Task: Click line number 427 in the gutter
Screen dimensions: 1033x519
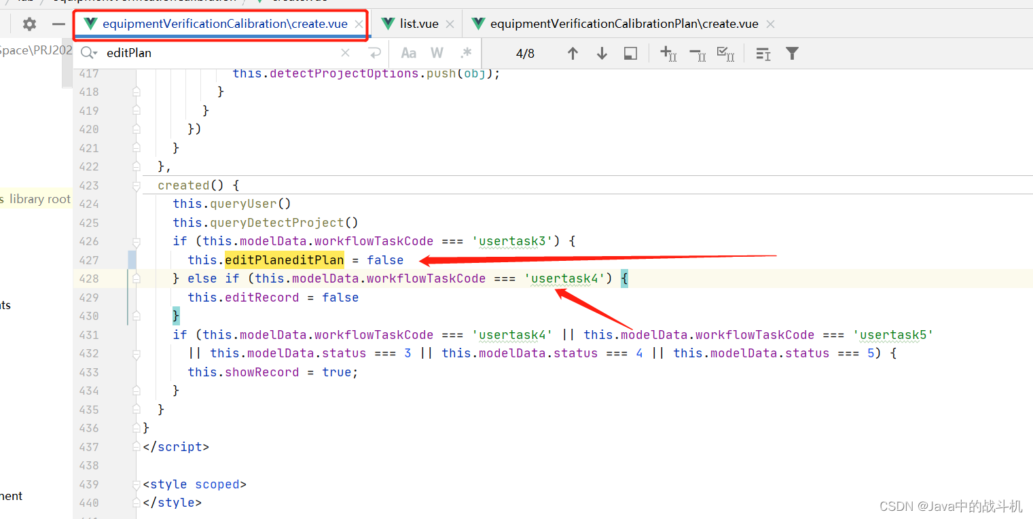Action: click(x=88, y=260)
